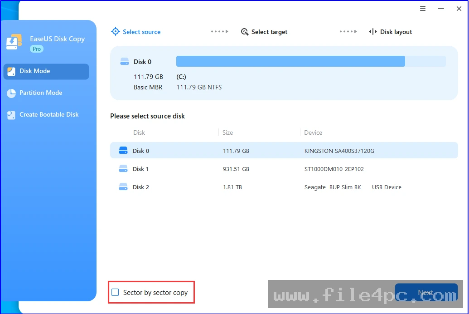Viewport: 469px width, 314px height.
Task: Click the Please select source disk heading
Action: click(147, 116)
